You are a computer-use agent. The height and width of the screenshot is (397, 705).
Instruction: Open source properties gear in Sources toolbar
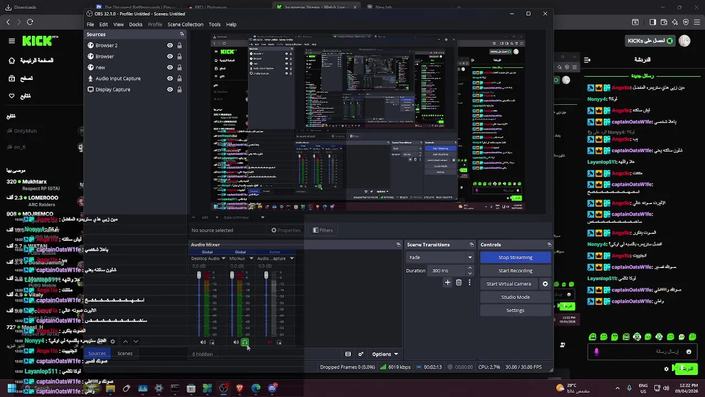pos(113,341)
